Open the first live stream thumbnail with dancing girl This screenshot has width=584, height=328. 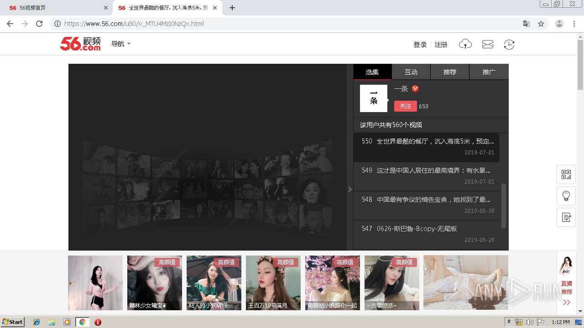(x=95, y=282)
